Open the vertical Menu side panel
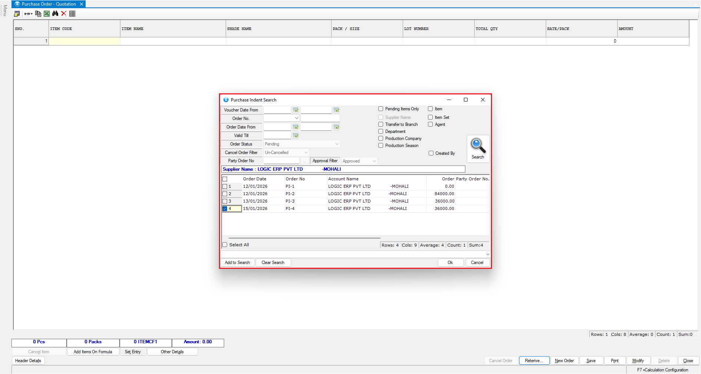This screenshot has height=374, width=701. [x=5, y=10]
